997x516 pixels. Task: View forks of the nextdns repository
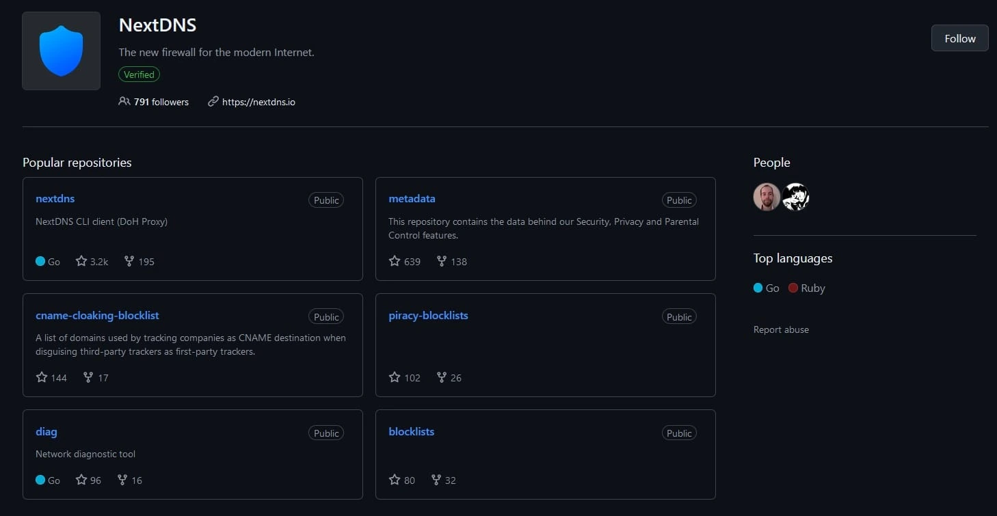[139, 261]
